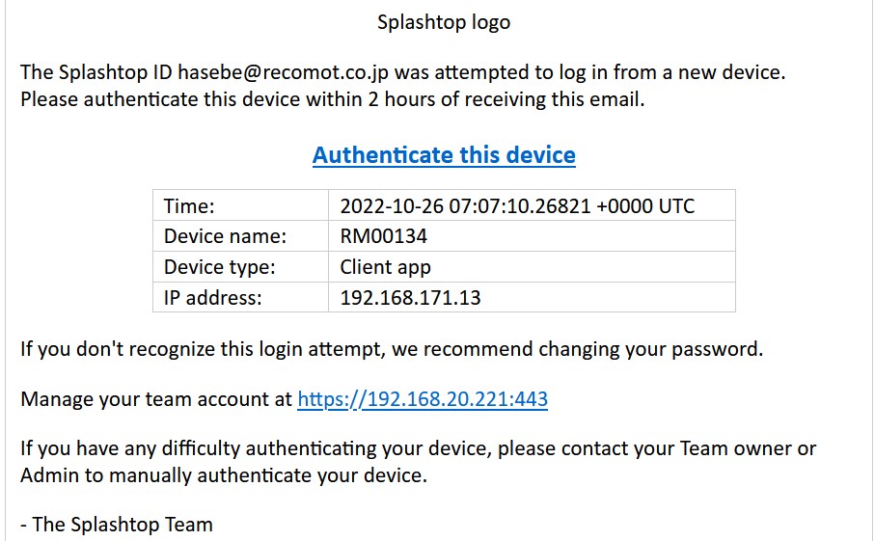The image size is (875, 541).
Task: Click the line about authenticating within 2 hours
Action: pyautogui.click(x=333, y=99)
